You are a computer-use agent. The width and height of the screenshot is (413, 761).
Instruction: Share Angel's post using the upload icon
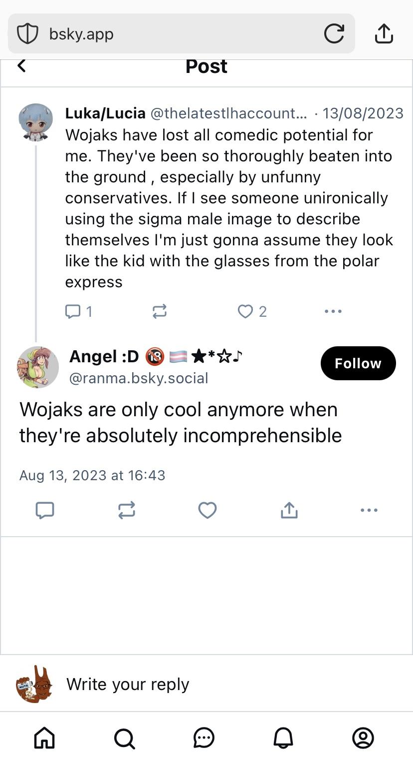289,510
